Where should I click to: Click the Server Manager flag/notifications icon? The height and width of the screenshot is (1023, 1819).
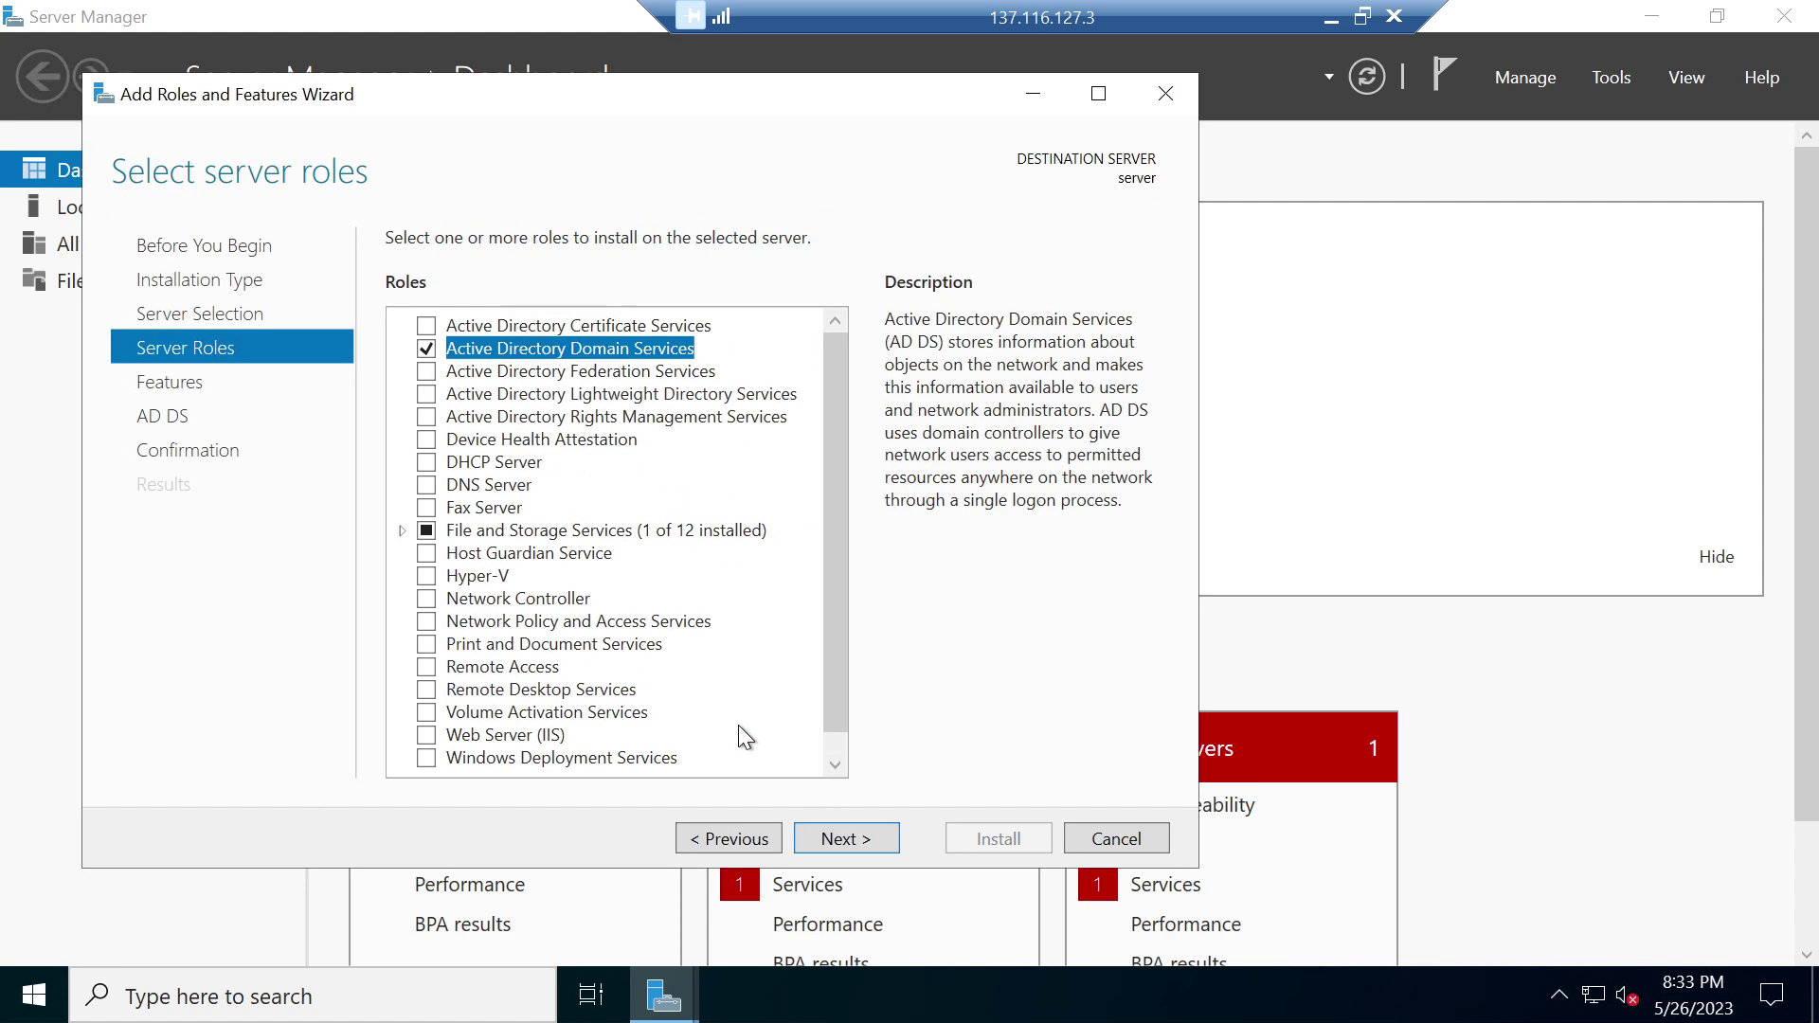[1444, 76]
